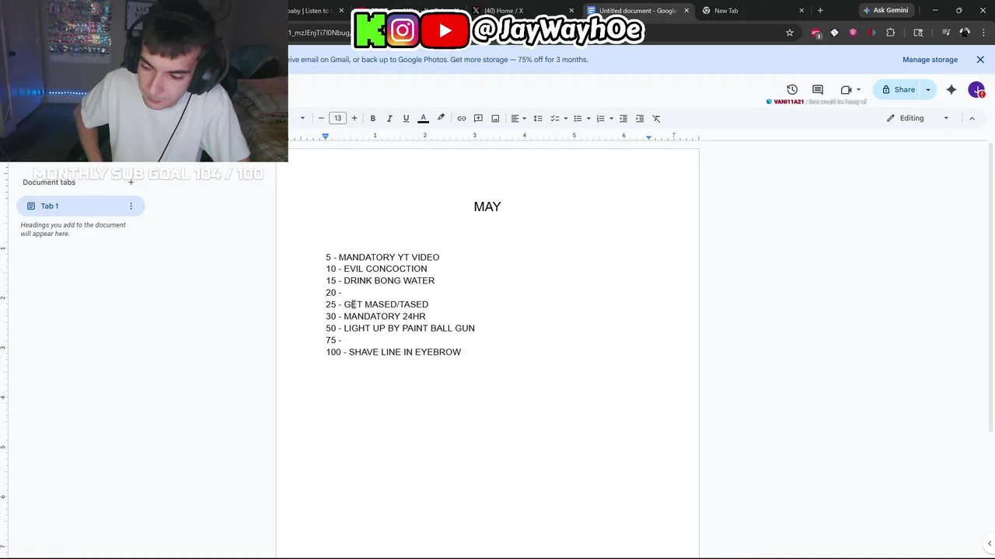The image size is (995, 559).
Task: Switch to the Untitled document tab
Action: click(637, 11)
